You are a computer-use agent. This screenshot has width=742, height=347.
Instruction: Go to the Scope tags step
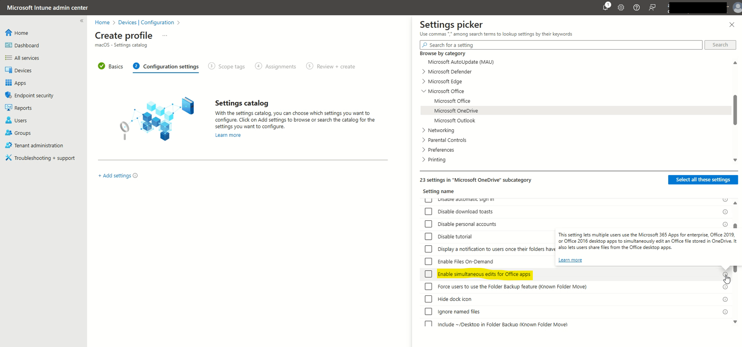(226, 66)
